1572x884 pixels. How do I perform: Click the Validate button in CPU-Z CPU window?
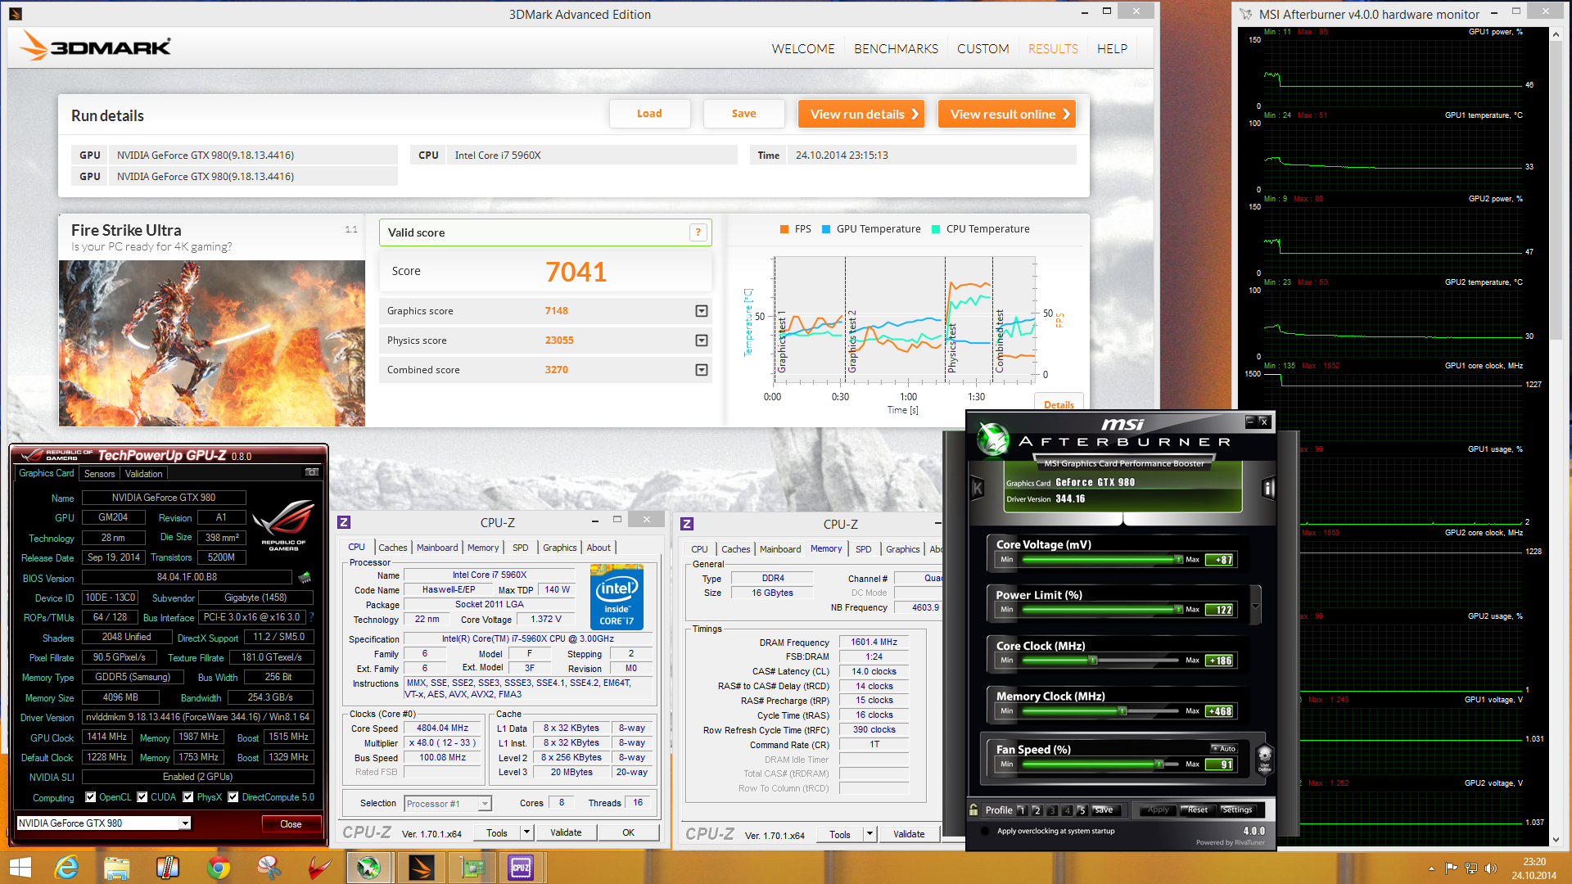click(566, 833)
